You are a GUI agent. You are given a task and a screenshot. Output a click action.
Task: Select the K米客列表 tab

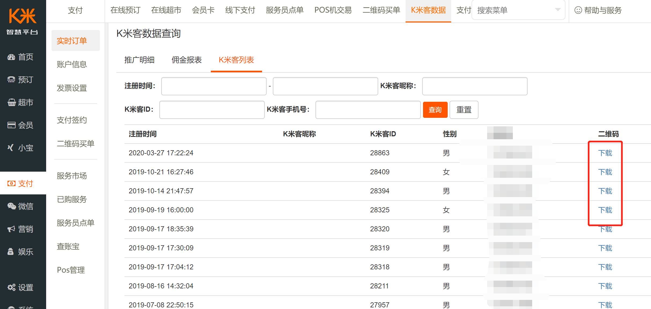(x=236, y=60)
